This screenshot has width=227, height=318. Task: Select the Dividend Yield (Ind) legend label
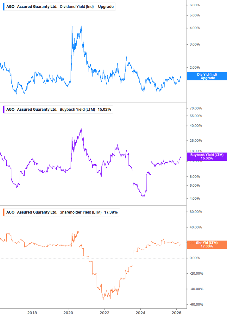click(77, 7)
